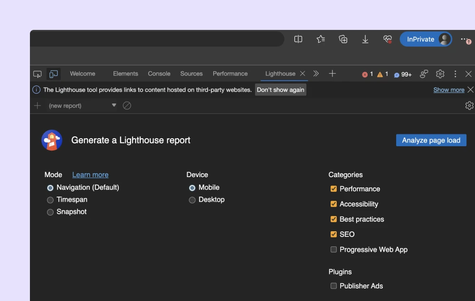Screen dimensions: 475x301
Task: Click the Plugins label
Action: [340, 272]
